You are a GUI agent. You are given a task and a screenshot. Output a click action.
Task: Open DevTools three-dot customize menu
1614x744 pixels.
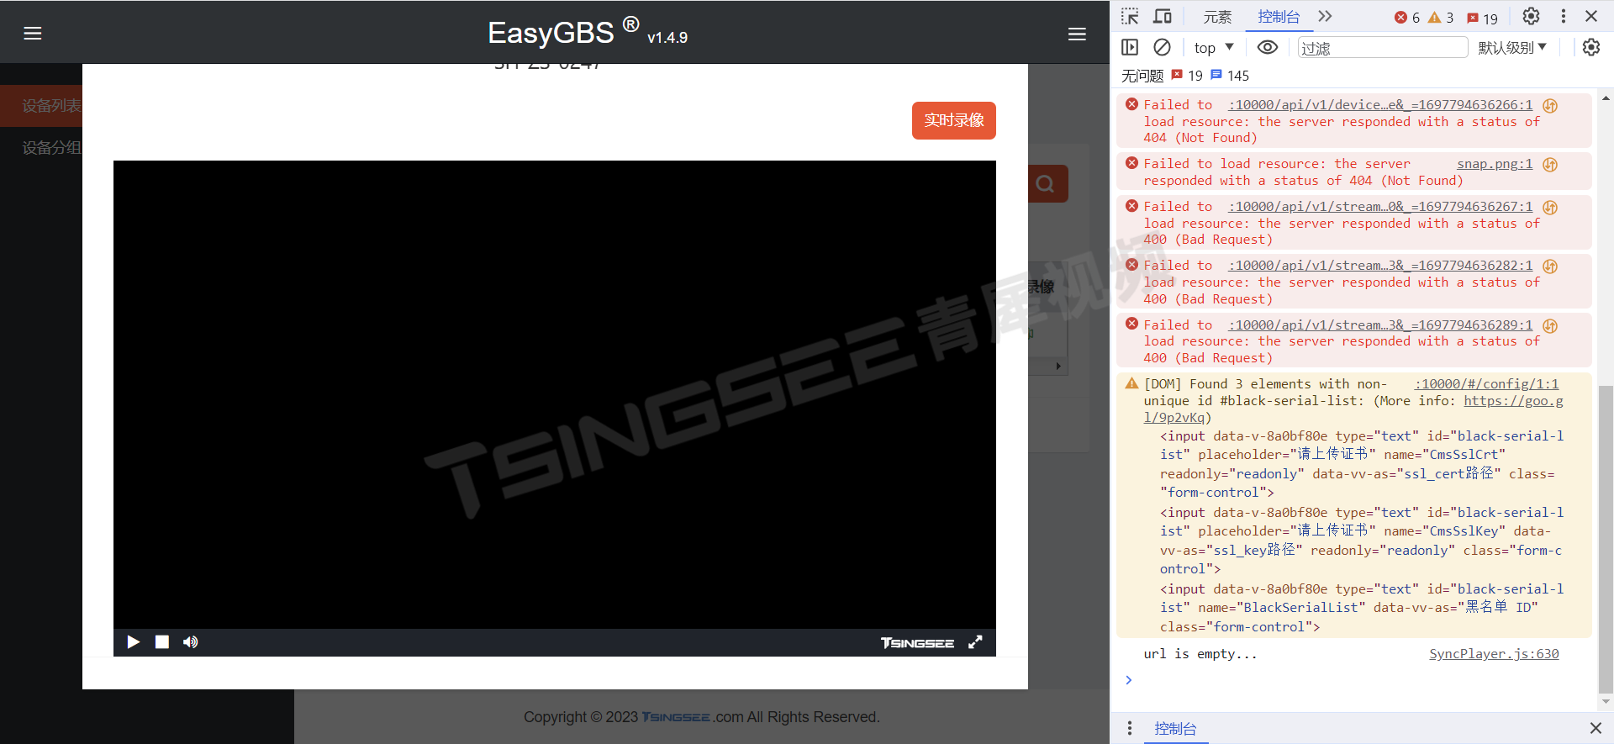(1564, 17)
